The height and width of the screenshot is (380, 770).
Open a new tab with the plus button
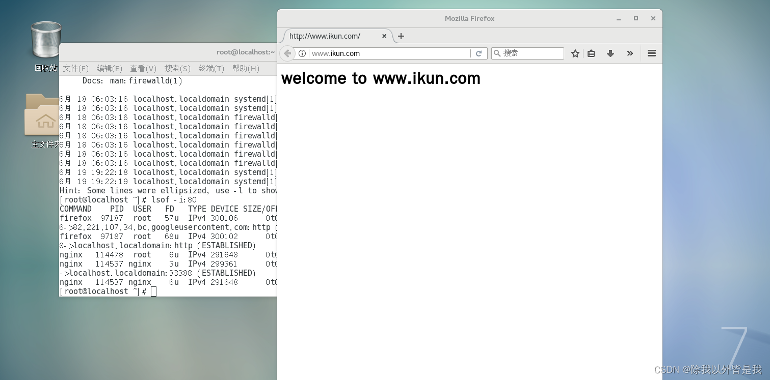coord(401,36)
